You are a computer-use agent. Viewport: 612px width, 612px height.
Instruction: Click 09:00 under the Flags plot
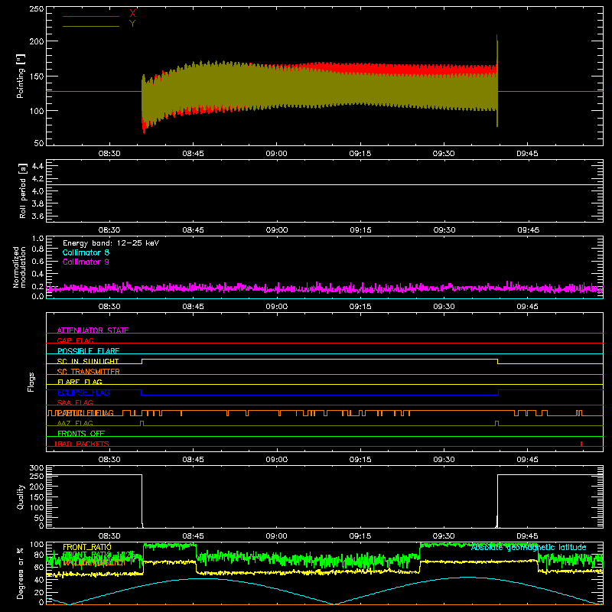(x=276, y=460)
